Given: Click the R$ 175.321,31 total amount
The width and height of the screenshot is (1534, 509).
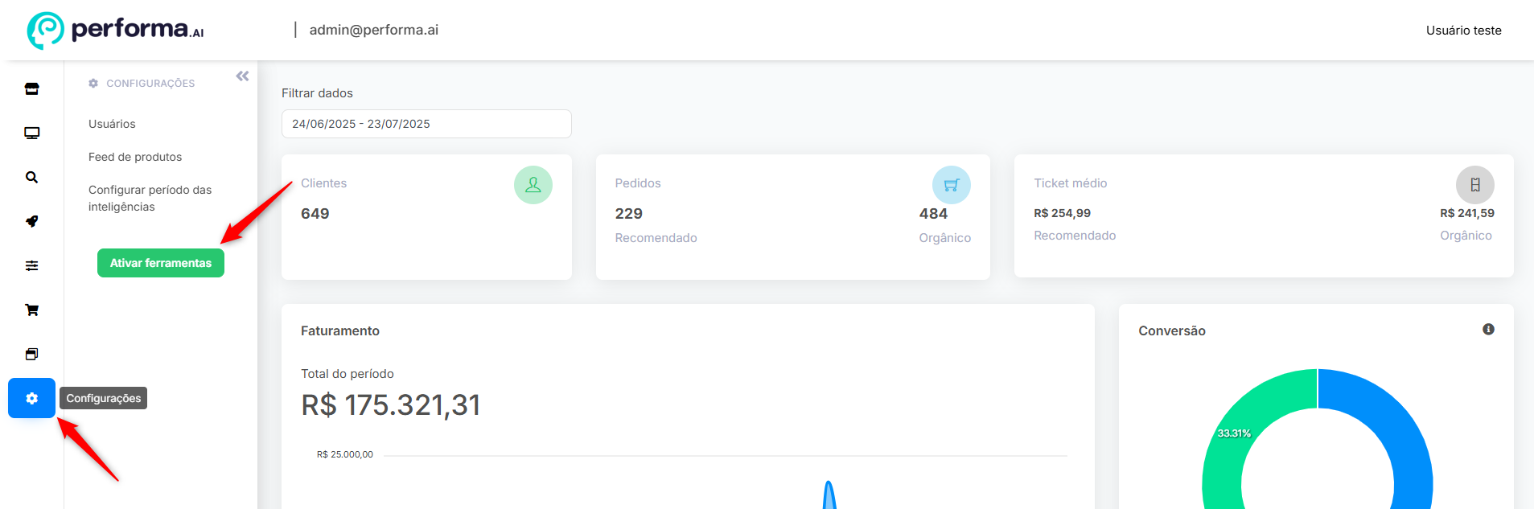Looking at the screenshot, I should pyautogui.click(x=391, y=405).
